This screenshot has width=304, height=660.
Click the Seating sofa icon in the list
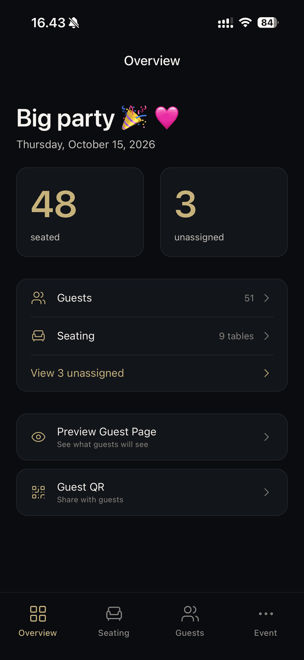tap(38, 336)
